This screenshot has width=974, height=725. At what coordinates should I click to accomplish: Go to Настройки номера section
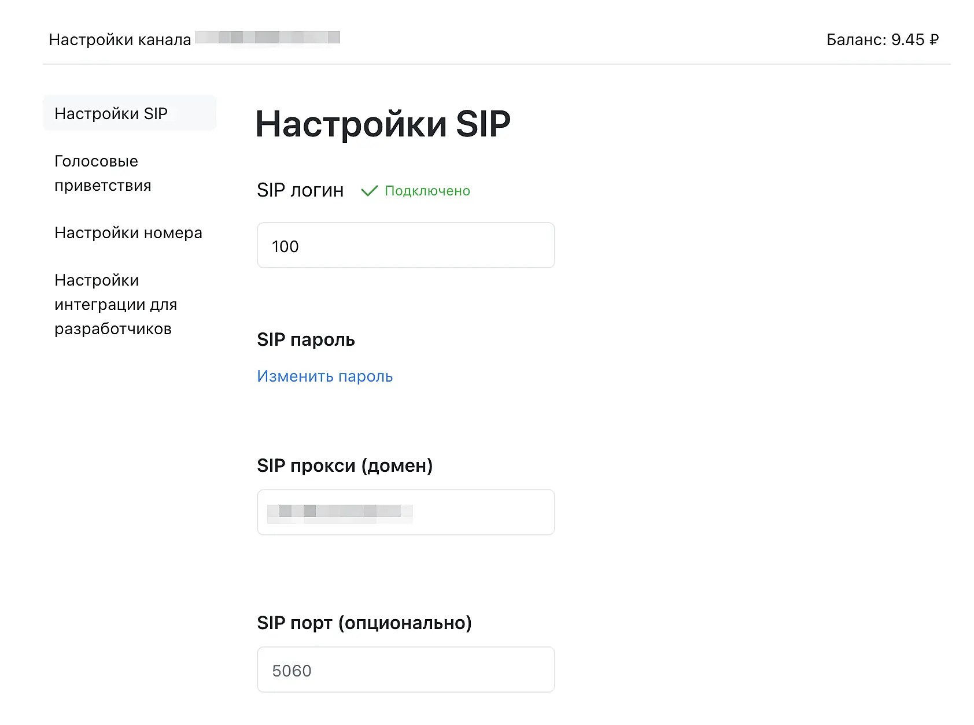128,232
